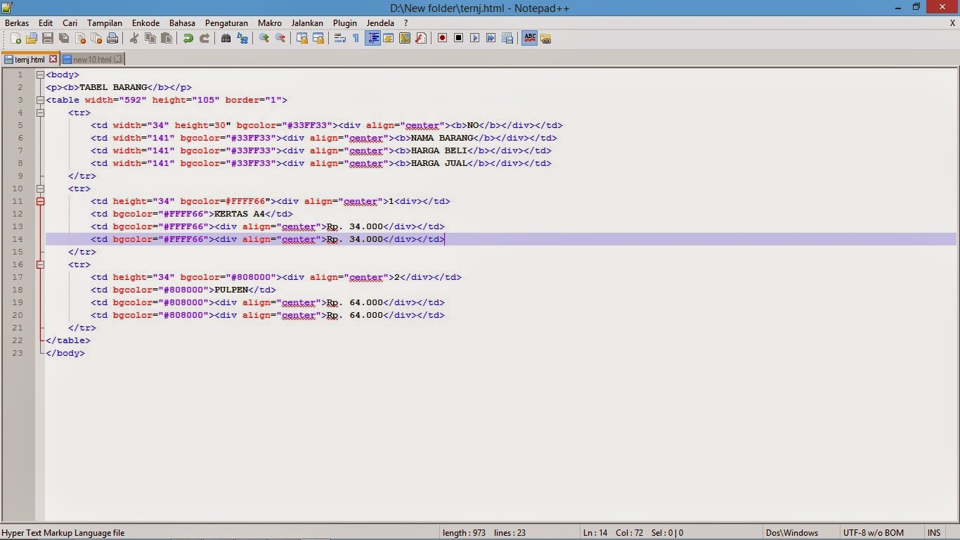Click the Document Map toolbar icon
Screen dimensions: 960x540
[404, 38]
